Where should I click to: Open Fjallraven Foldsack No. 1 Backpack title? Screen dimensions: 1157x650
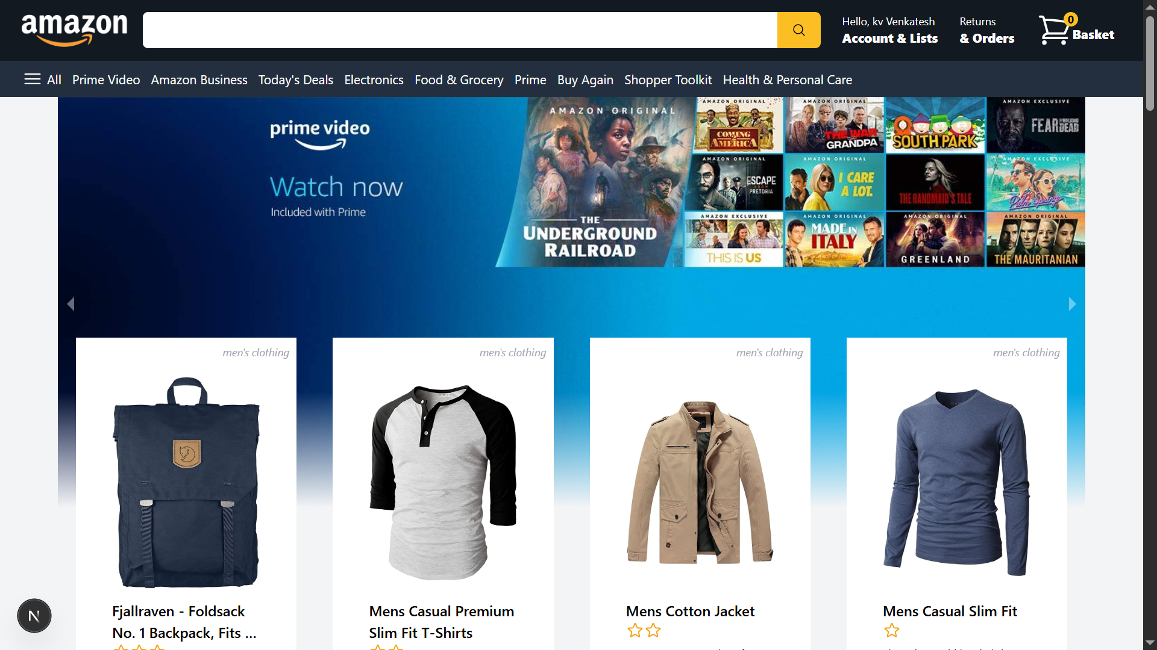click(184, 622)
